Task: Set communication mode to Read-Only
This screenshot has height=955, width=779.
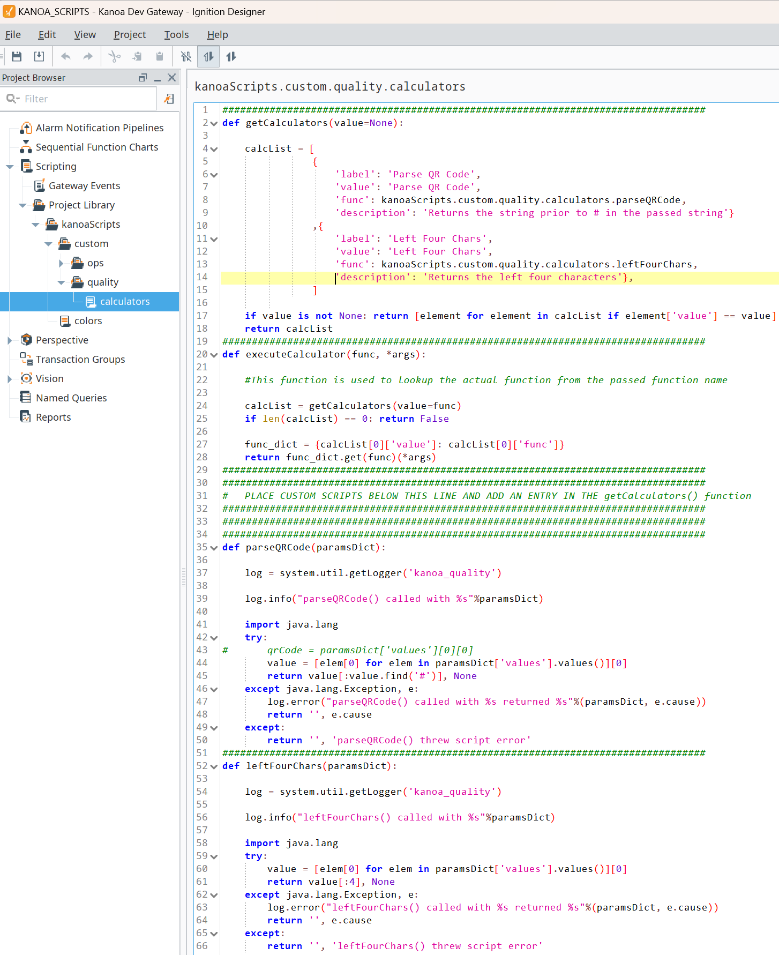Action: point(208,56)
